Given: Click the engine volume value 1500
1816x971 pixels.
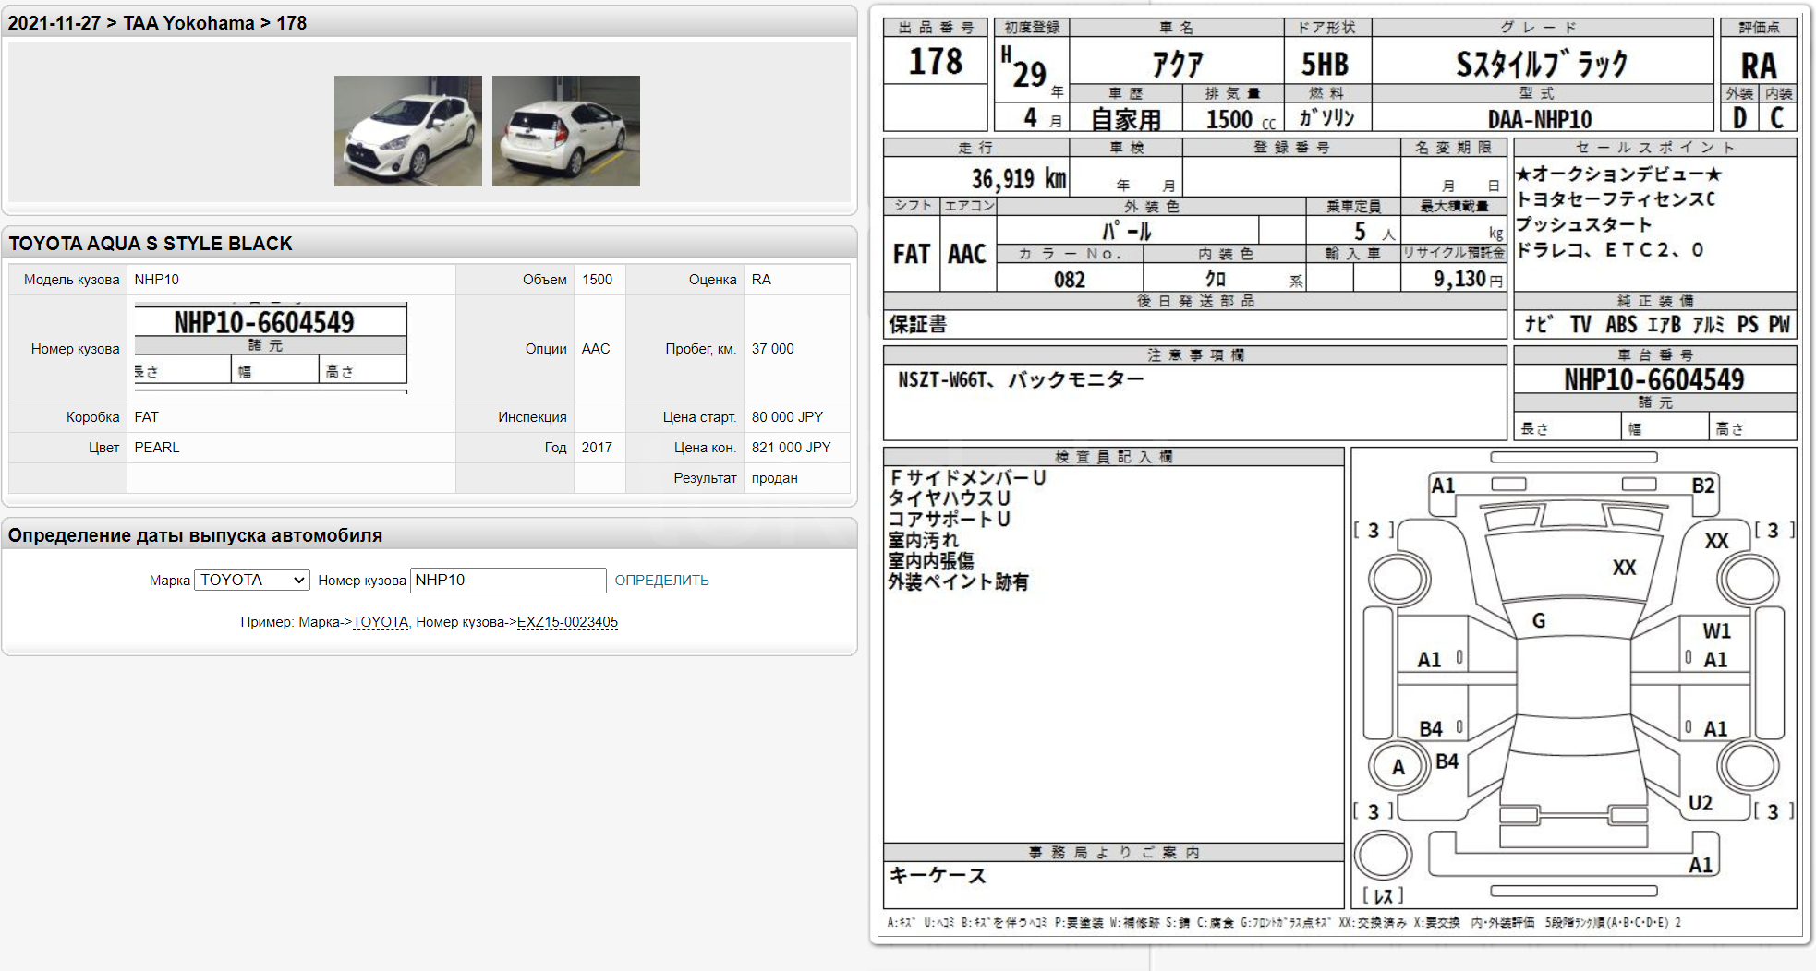Looking at the screenshot, I should tap(597, 280).
